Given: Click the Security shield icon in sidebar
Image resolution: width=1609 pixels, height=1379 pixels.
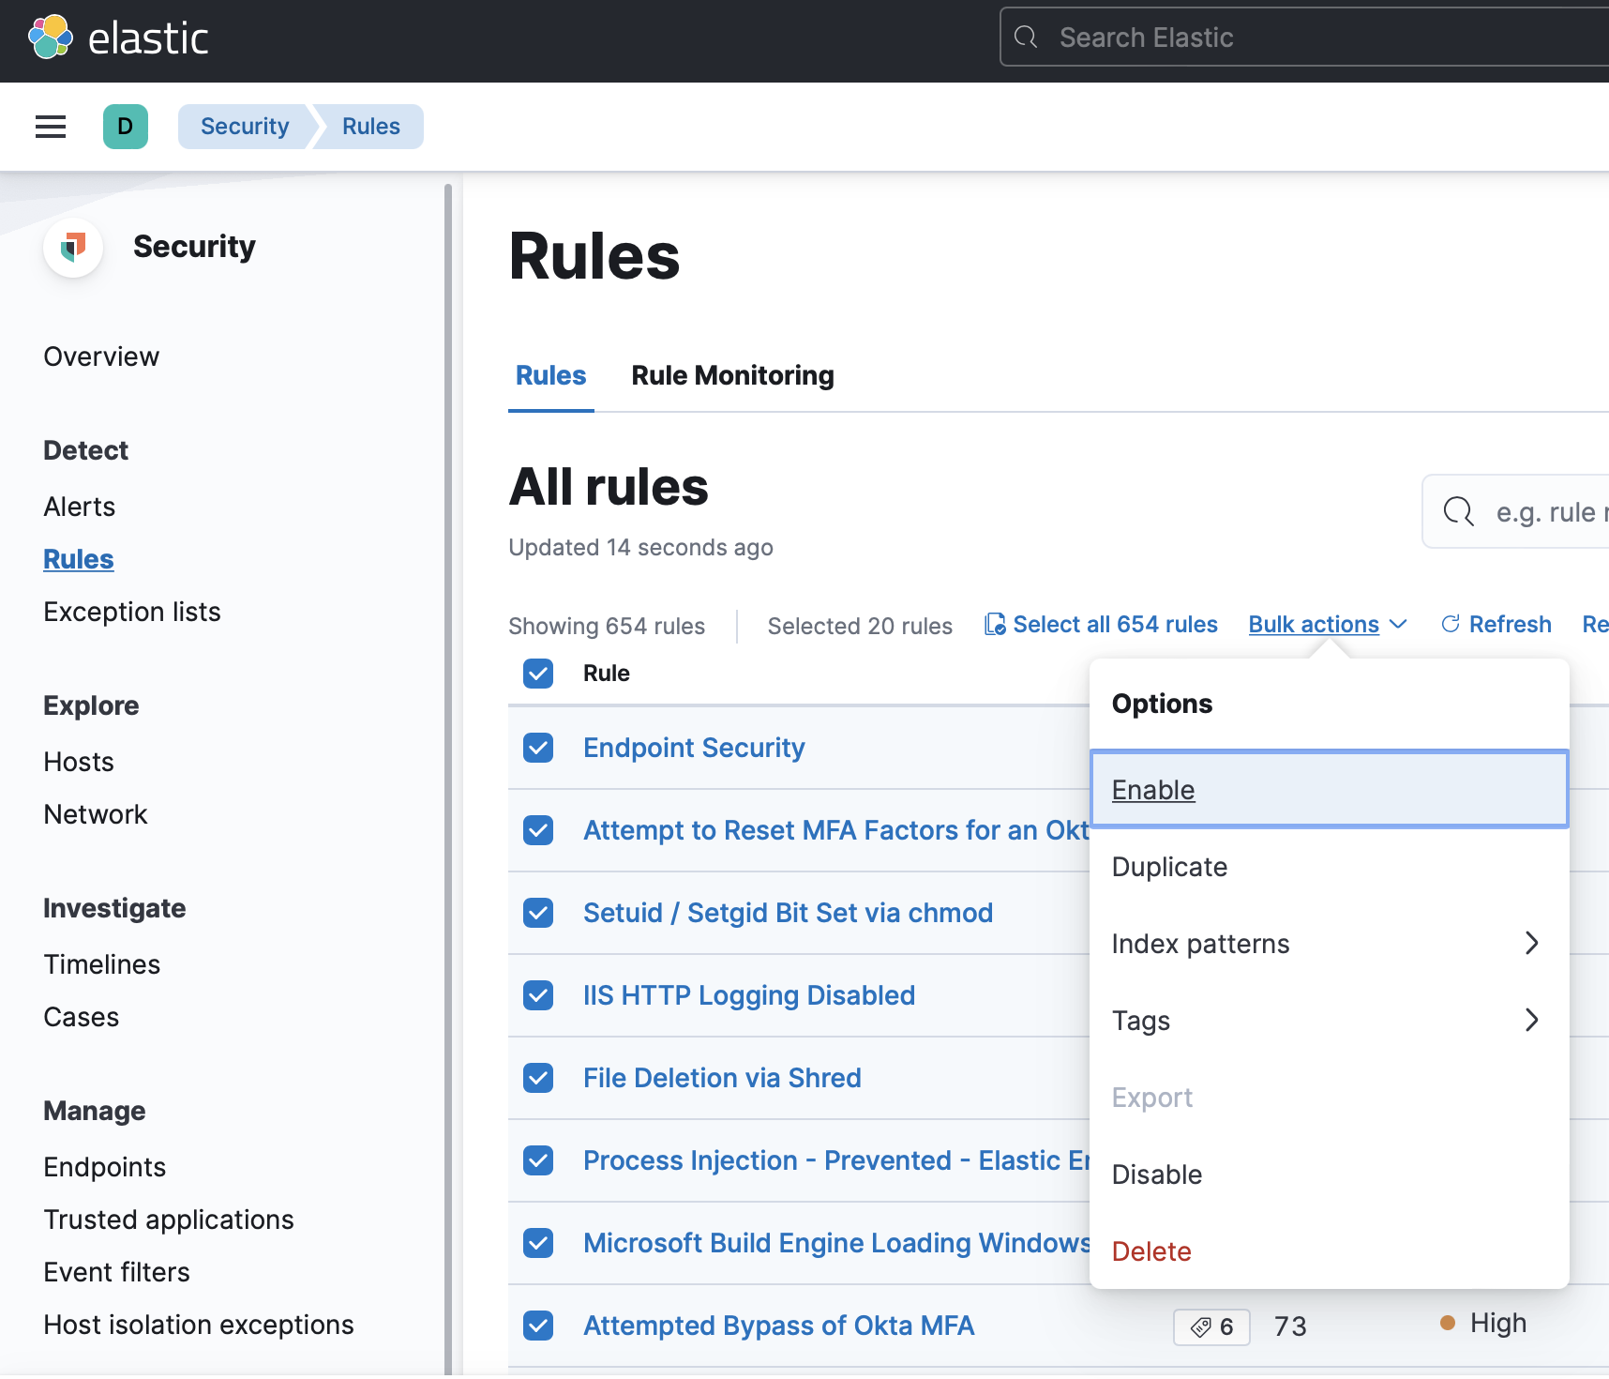Looking at the screenshot, I should pos(73,247).
